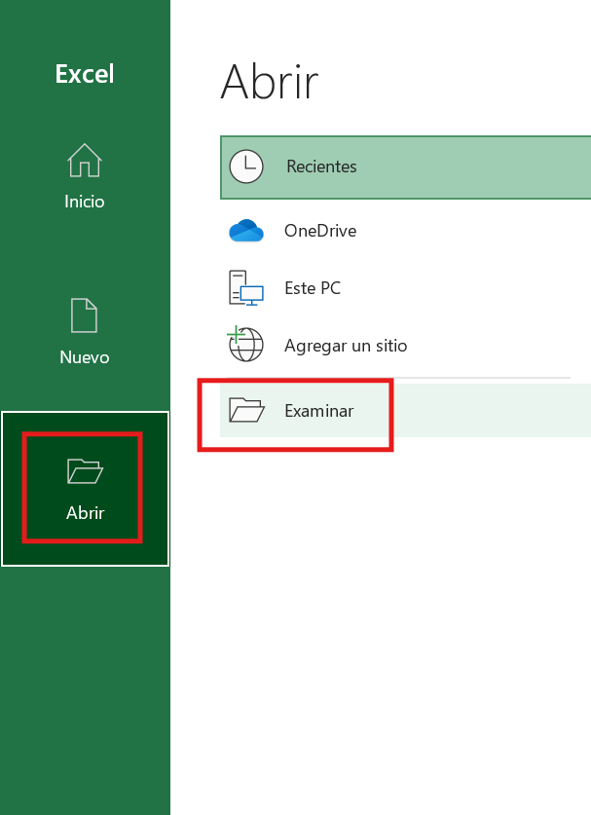Click the Nuevo blank page icon
Viewport: 591px width, 815px height.
[x=85, y=315]
